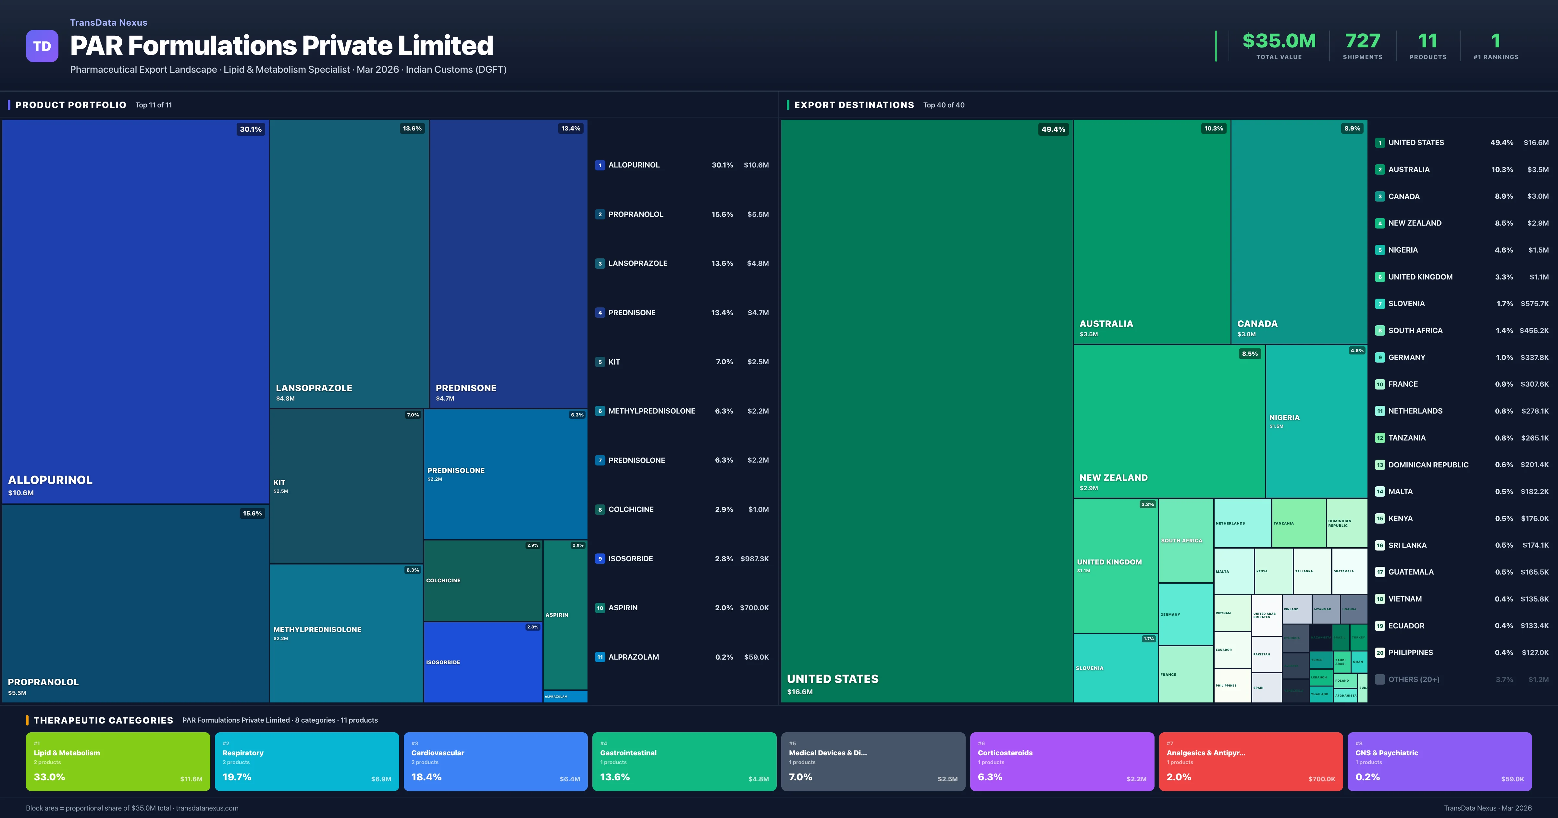Click the 30.1% badge on the Allopurinol block

point(250,130)
